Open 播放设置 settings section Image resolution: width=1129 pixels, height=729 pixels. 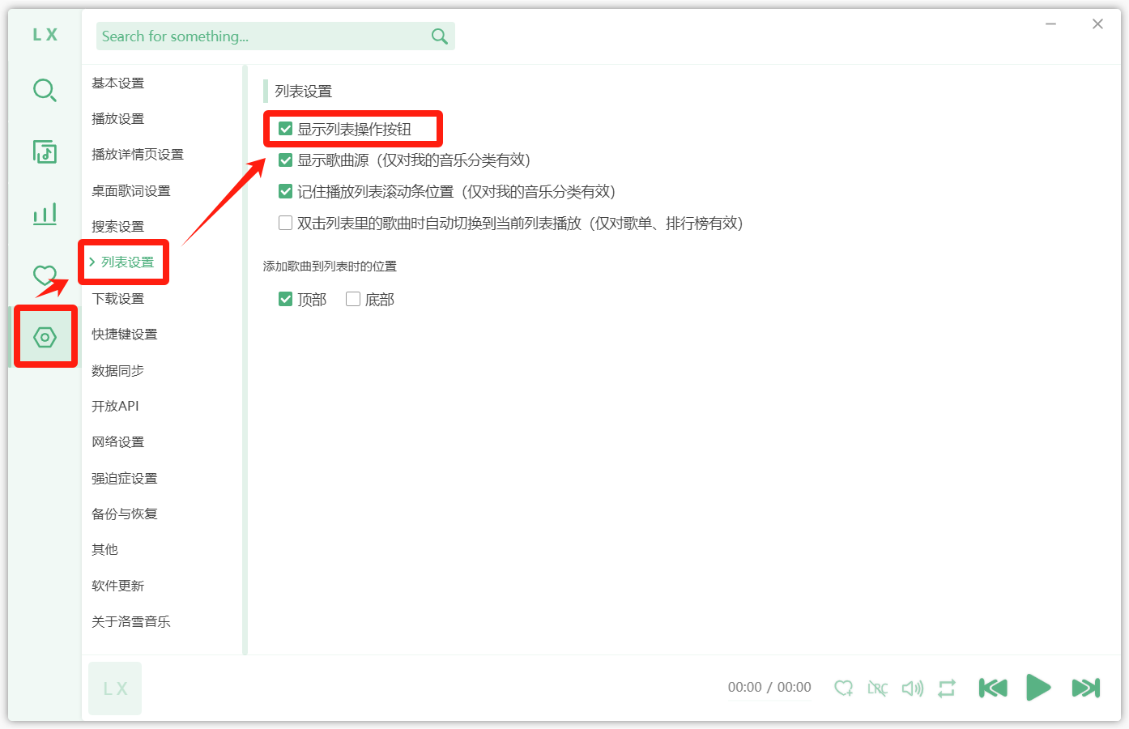(118, 119)
